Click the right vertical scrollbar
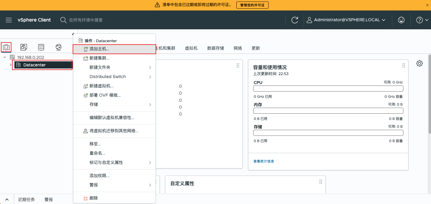431x204 pixels. [x=429, y=94]
